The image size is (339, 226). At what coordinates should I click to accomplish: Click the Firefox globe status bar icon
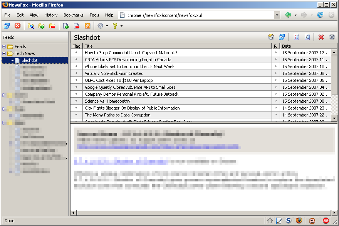299,220
